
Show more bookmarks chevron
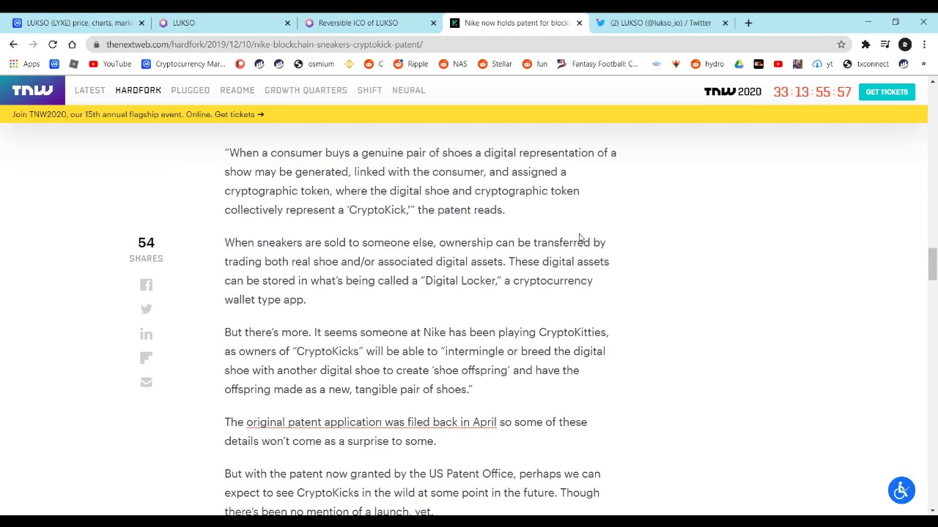point(923,64)
